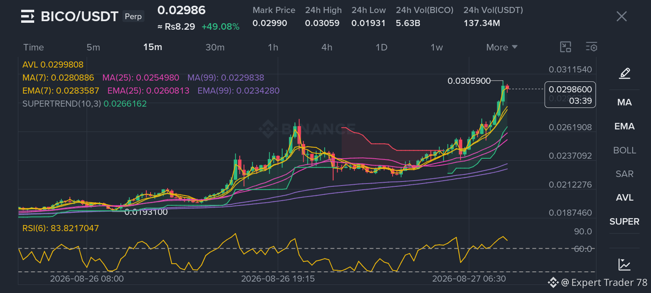651x293 pixels.
Task: Click the 24h High value 0.03059
Action: click(x=322, y=23)
